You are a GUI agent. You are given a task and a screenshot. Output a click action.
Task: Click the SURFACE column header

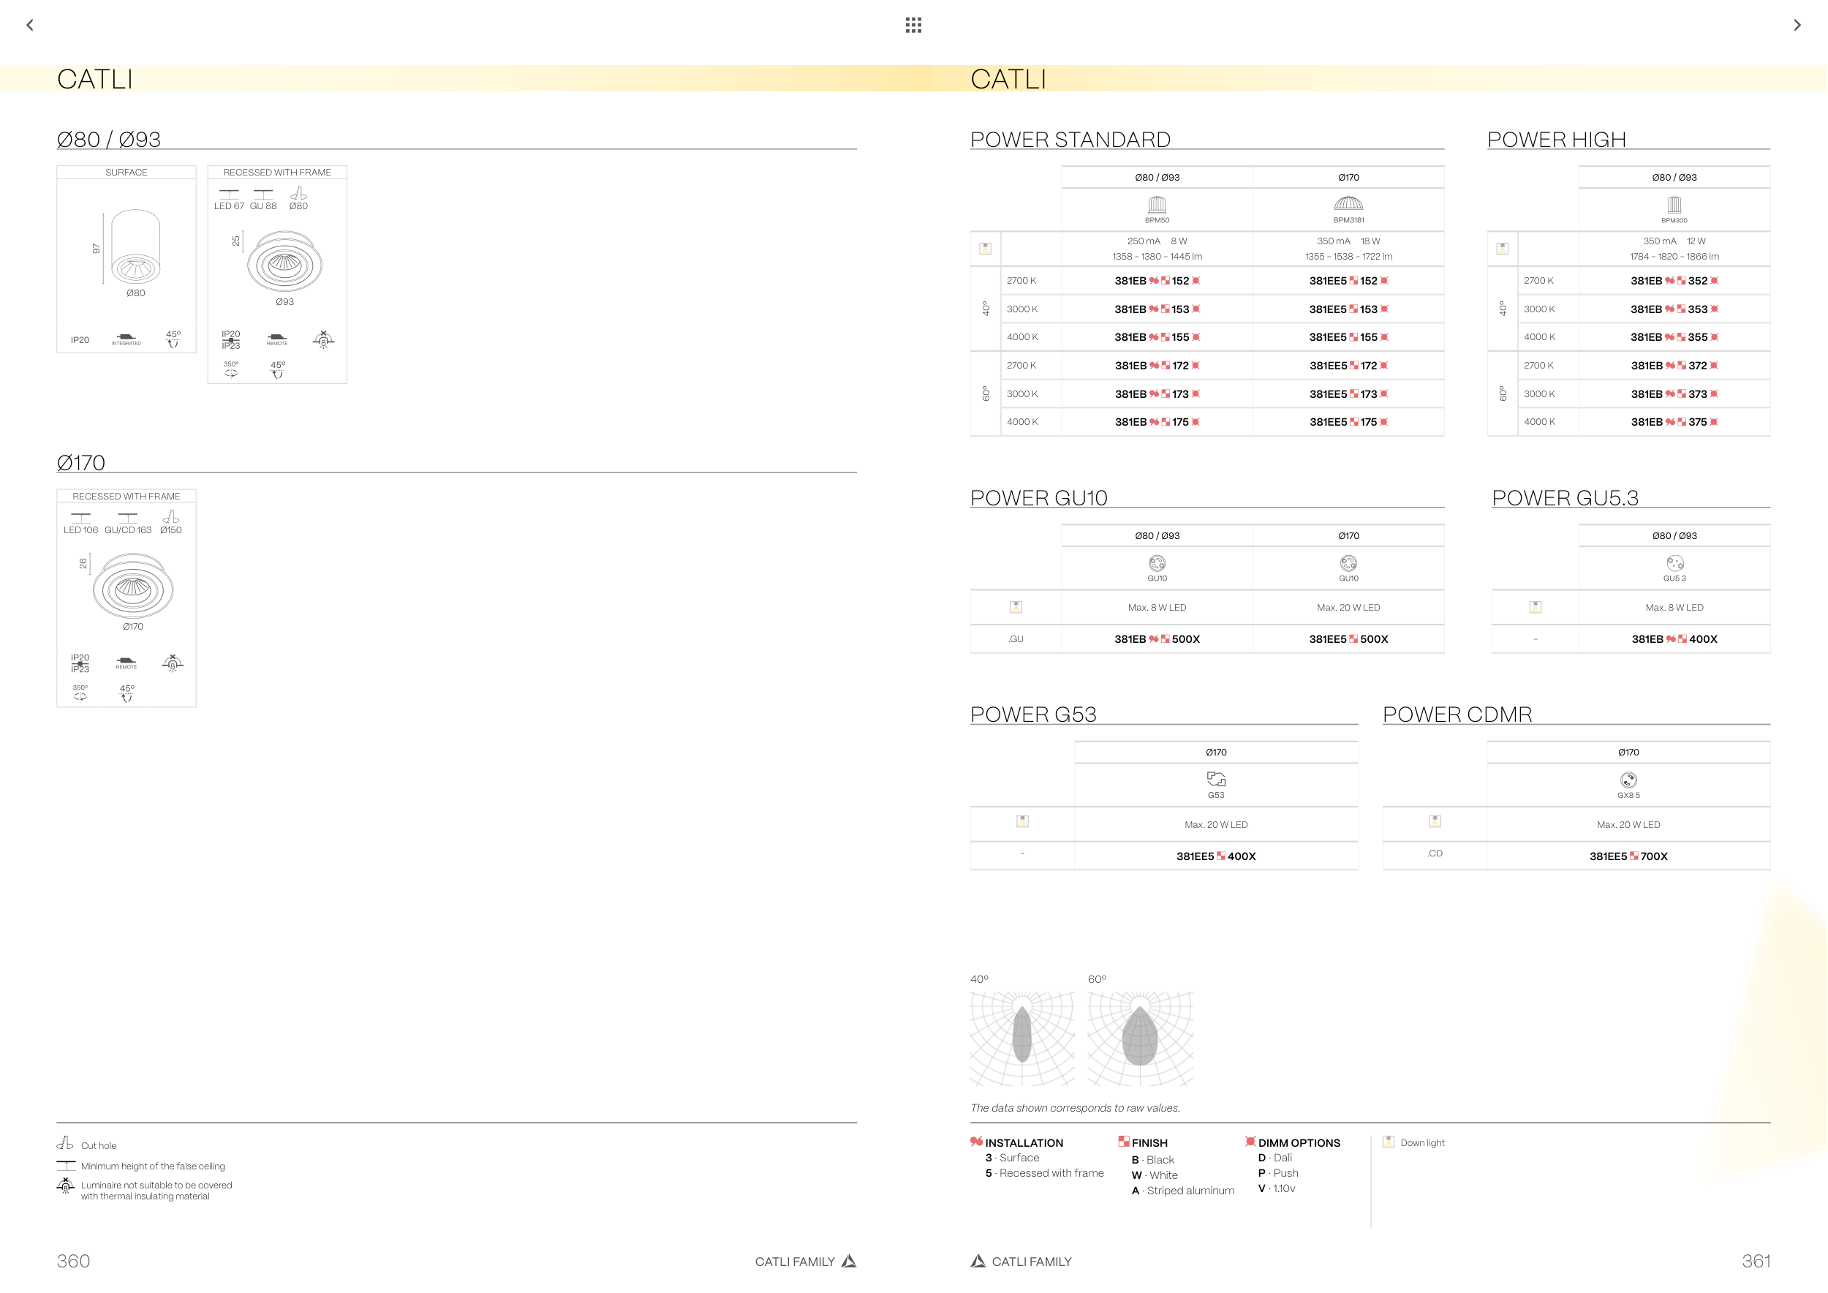point(126,172)
